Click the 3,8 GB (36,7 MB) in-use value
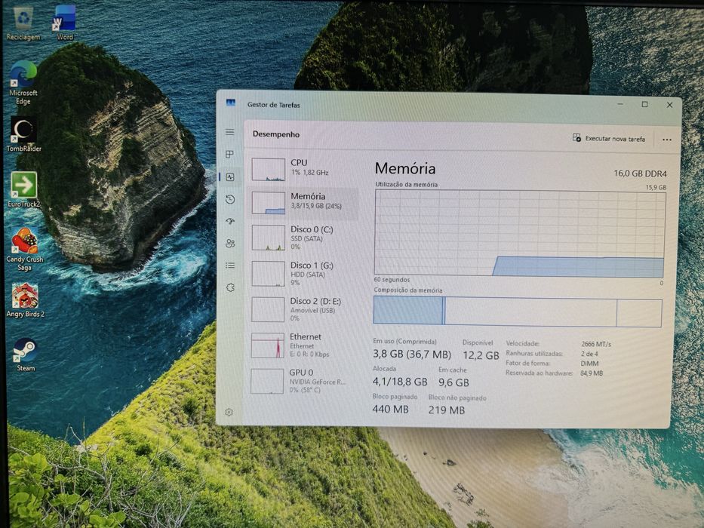This screenshot has width=704, height=528. click(x=412, y=355)
